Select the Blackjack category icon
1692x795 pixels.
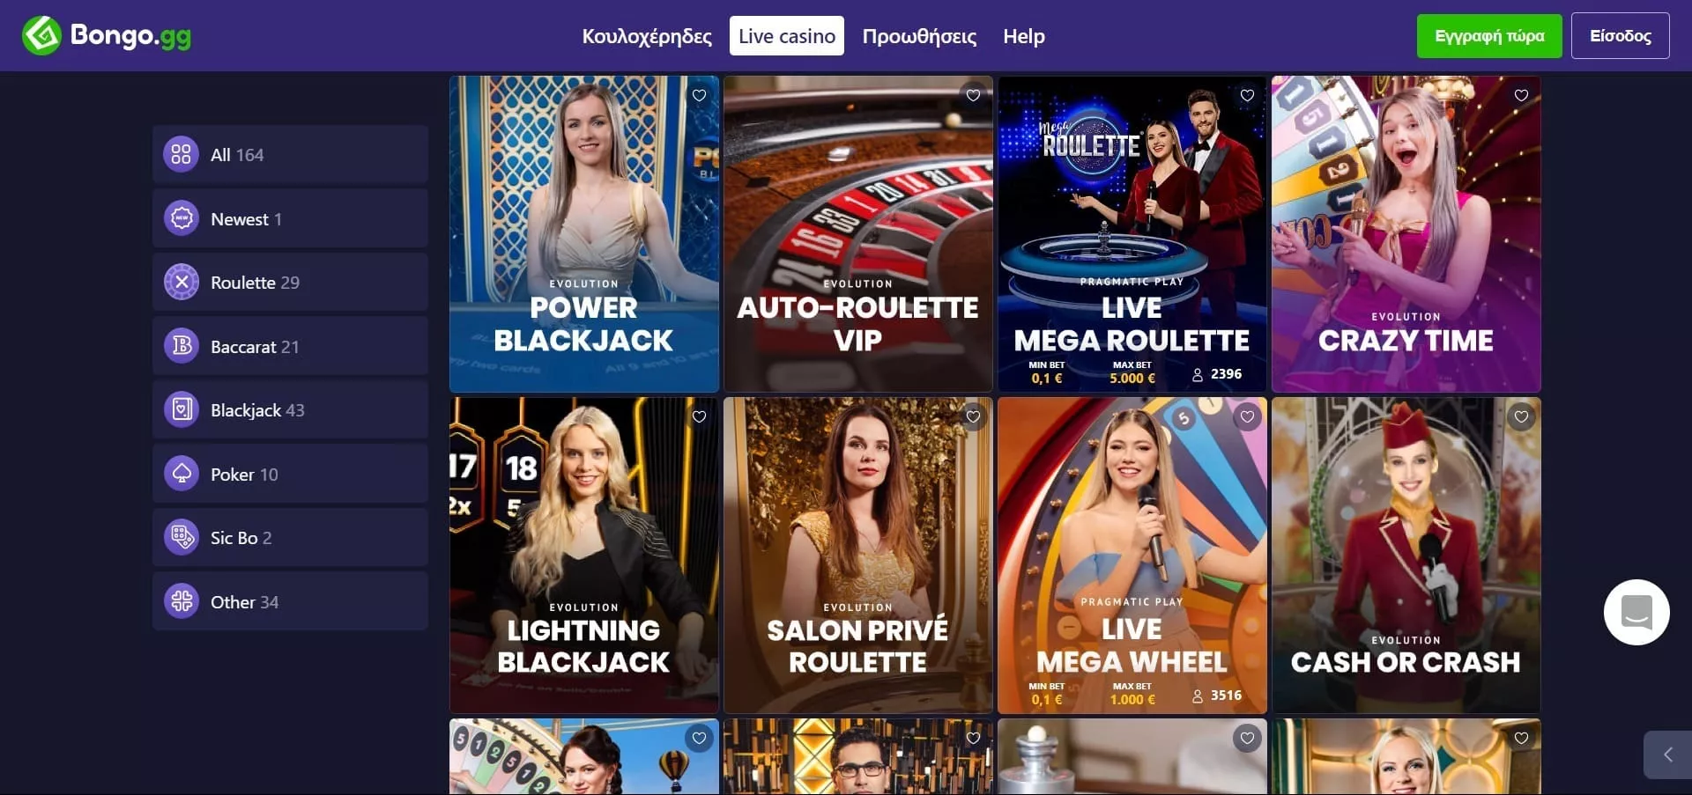point(182,409)
